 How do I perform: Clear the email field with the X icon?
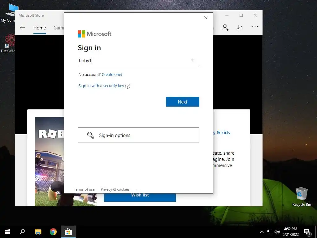192,60
